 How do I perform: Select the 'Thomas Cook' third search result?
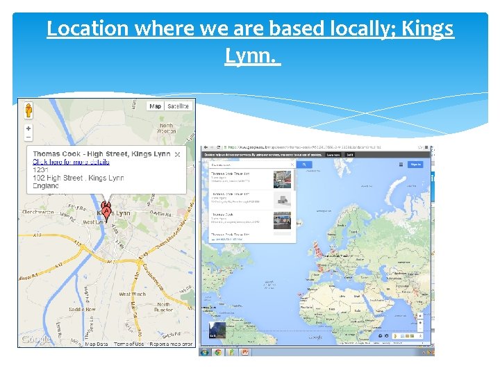pyautogui.click(x=222, y=215)
